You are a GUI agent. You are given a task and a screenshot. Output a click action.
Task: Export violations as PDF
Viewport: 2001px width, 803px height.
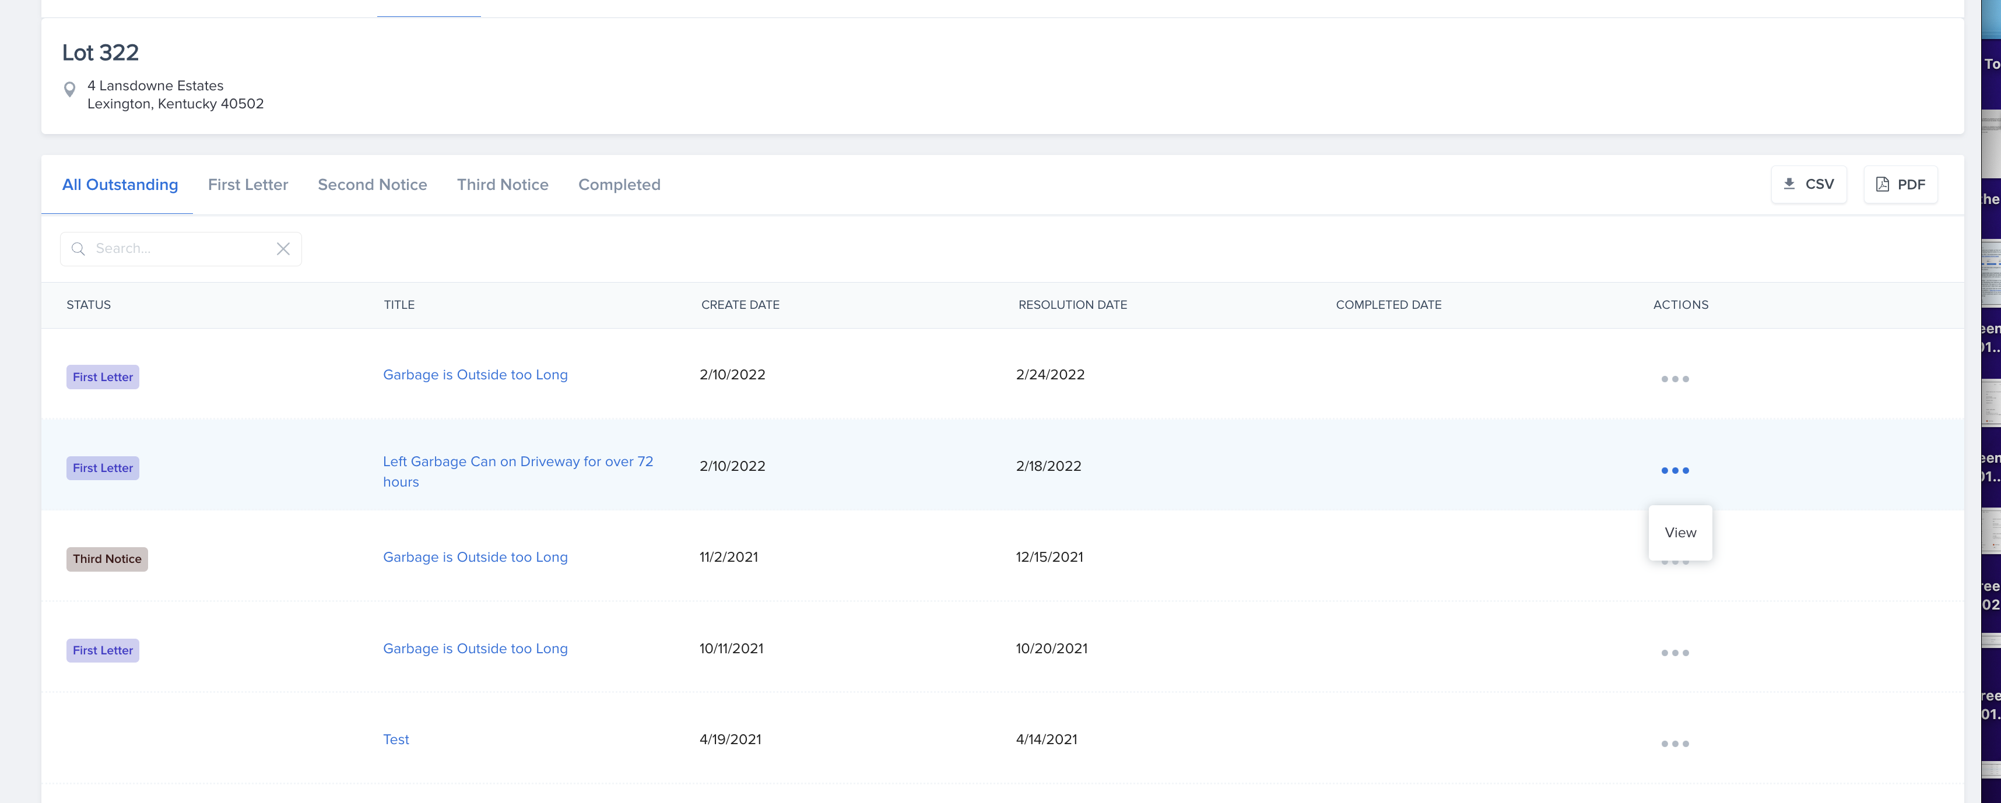[x=1900, y=185]
